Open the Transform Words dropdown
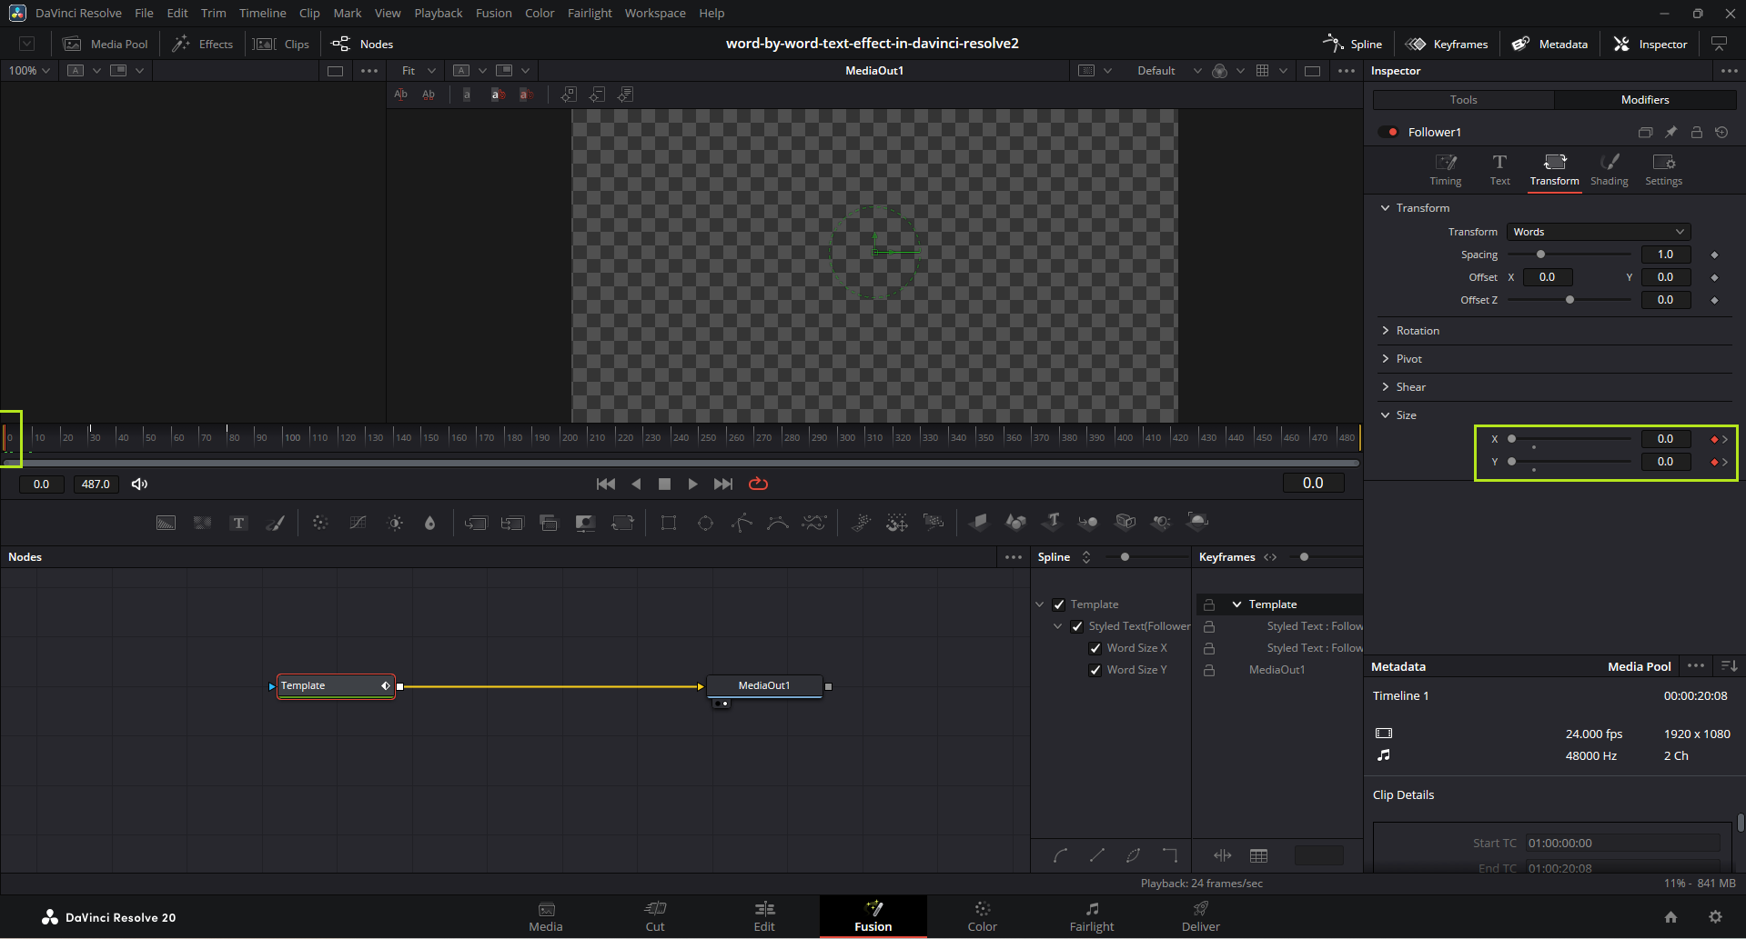1746x939 pixels. 1598,232
